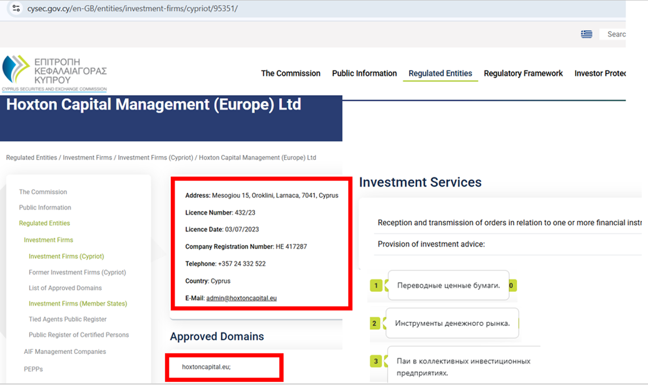648x385 pixels.
Task: Click the Hoxton Capital Management breadcrumb
Action: tap(257, 158)
